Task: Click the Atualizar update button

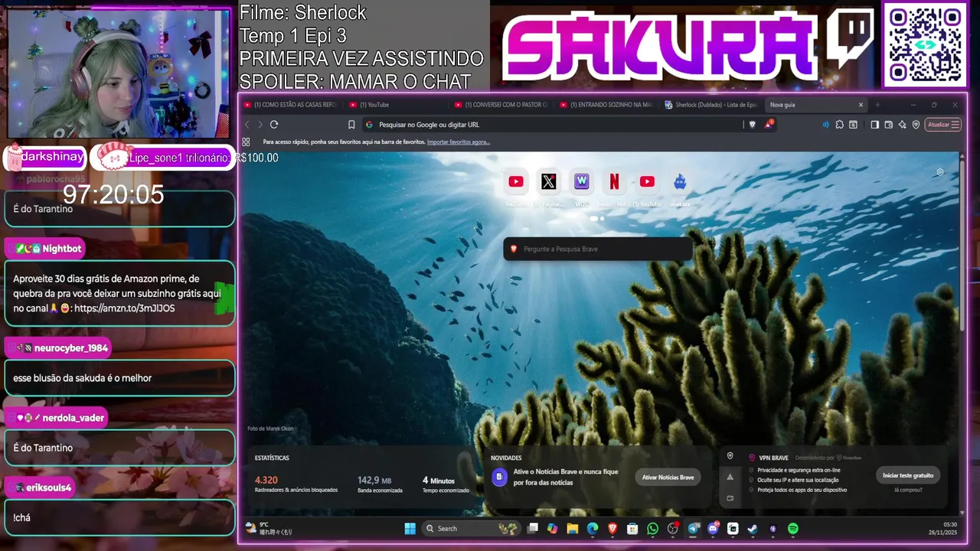Action: tap(942, 125)
